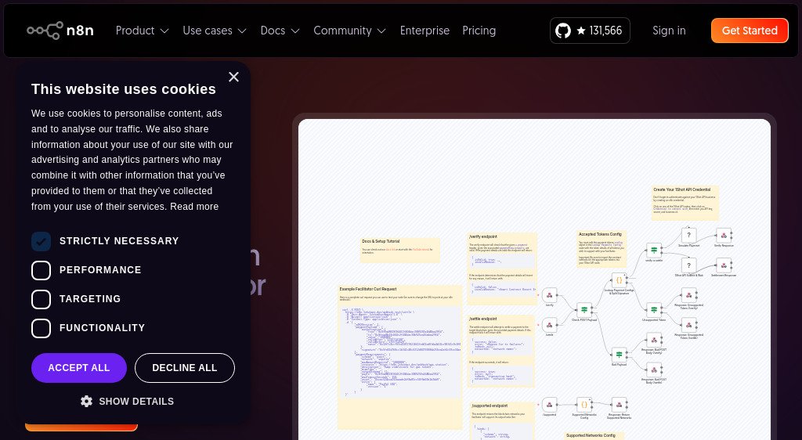Open the Enterprise page
Image resolution: width=802 pixels, height=440 pixels.
tap(424, 31)
